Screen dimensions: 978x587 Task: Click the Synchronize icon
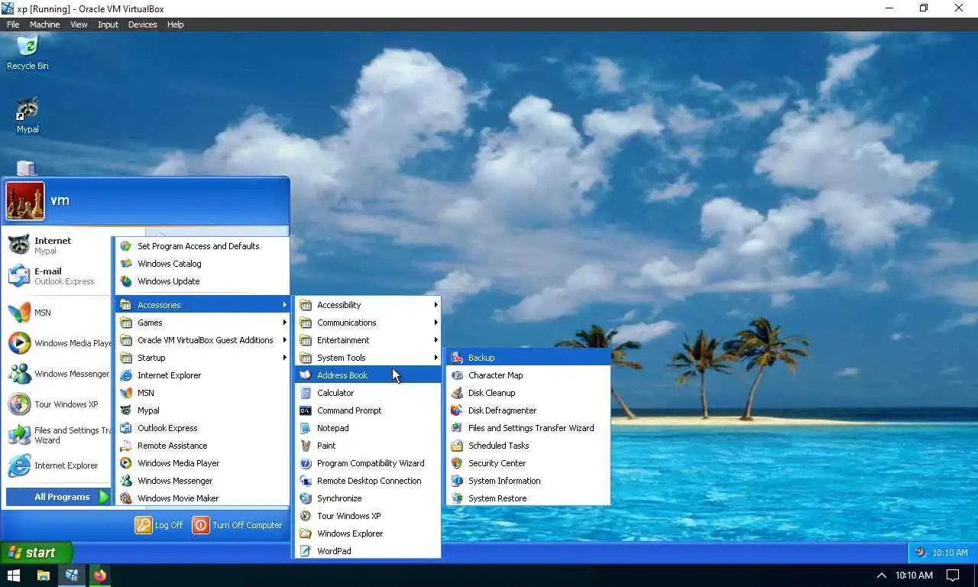coord(306,498)
